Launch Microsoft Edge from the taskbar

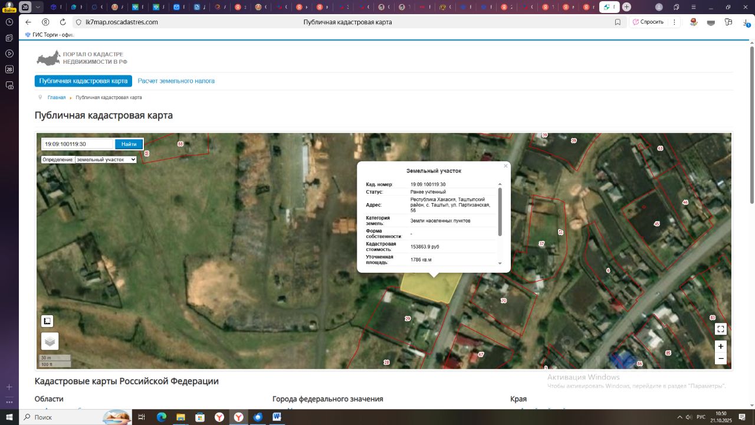tap(162, 417)
